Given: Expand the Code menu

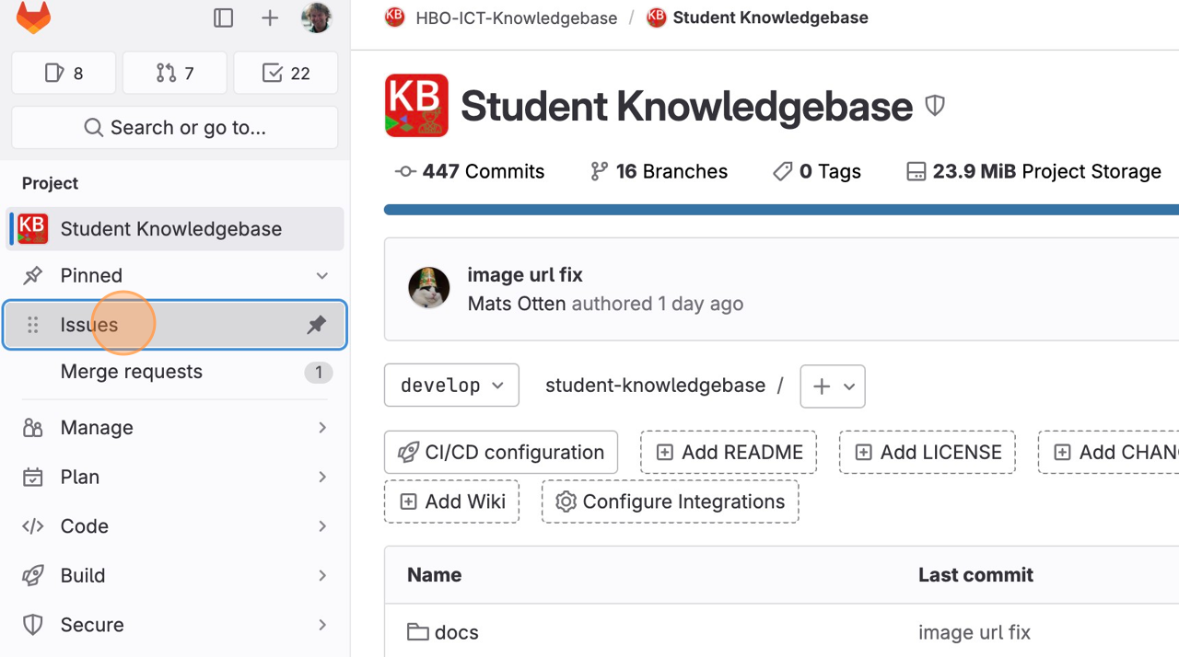Looking at the screenshot, I should pyautogui.click(x=175, y=526).
